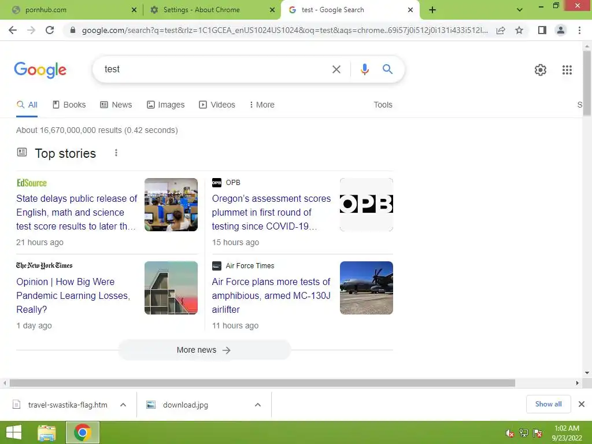
Task: Click '21 hours ago' timestamp
Action: point(40,242)
